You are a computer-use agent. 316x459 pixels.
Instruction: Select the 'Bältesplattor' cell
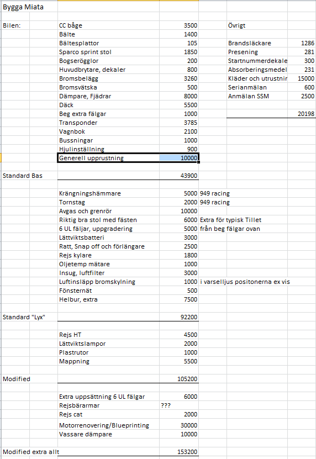click(108, 43)
